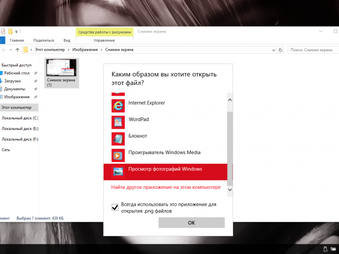
Task: Expand the Изображения breadcrumb chevron
Action: click(x=101, y=50)
